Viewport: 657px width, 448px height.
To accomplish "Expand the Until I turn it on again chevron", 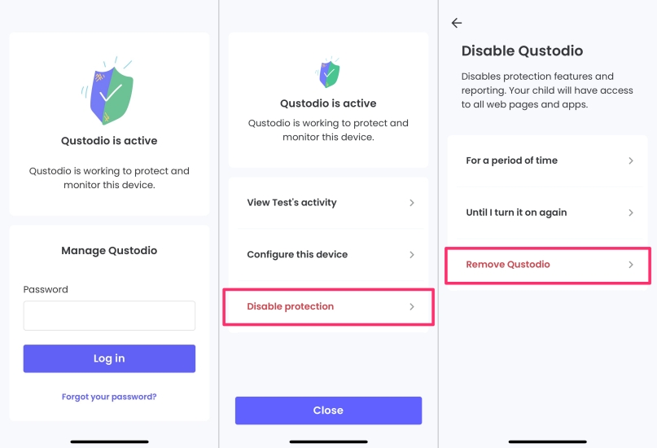I will tap(631, 213).
